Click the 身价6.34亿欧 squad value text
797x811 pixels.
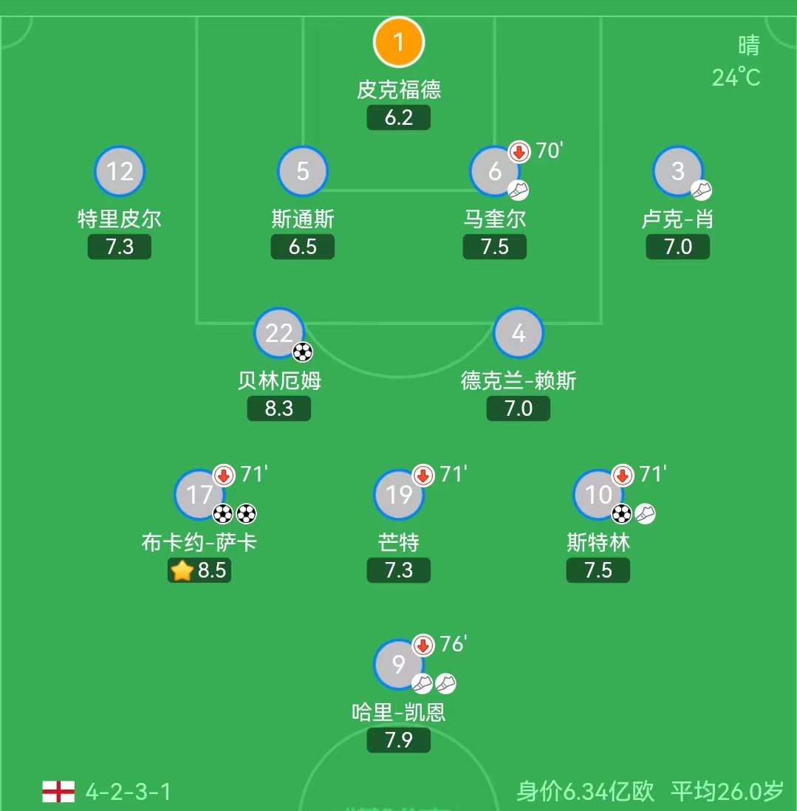point(585,791)
